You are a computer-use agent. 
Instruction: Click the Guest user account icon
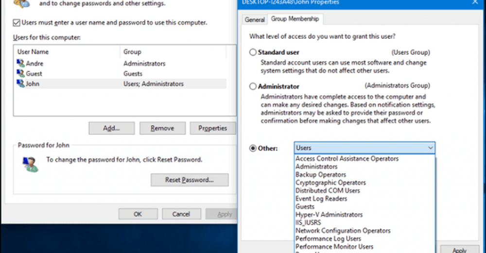pos(20,74)
